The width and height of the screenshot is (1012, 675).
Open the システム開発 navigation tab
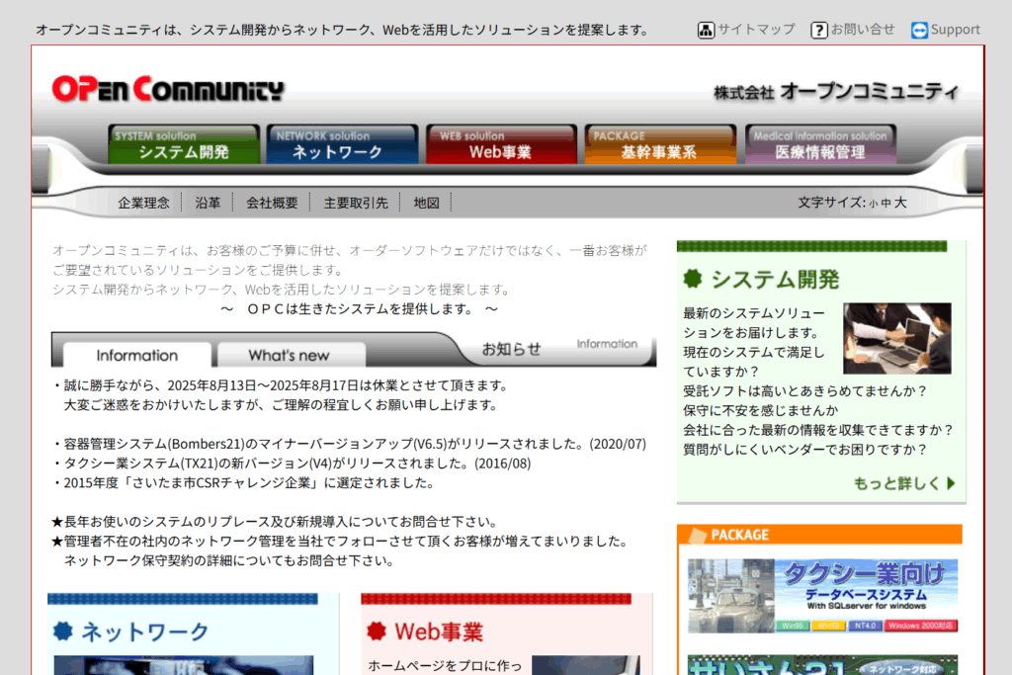coord(184,144)
